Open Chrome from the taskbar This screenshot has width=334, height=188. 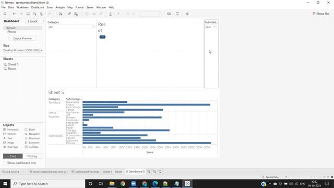[123, 183]
